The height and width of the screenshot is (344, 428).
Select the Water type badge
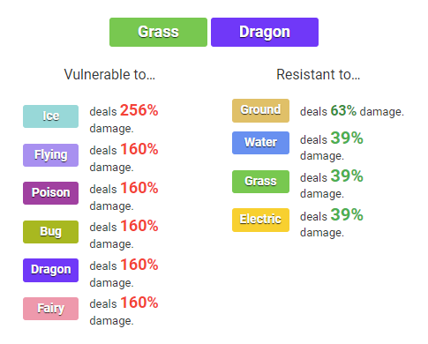coord(260,143)
